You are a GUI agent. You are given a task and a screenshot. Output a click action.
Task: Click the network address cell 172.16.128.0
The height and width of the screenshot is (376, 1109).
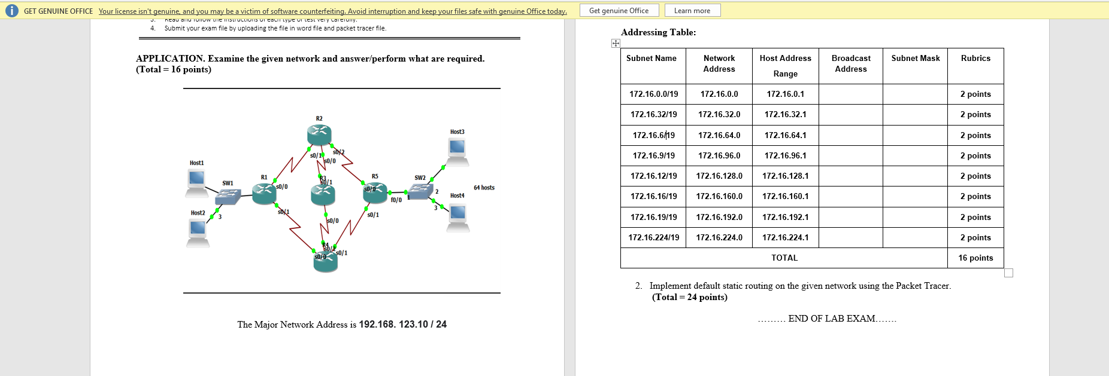click(719, 176)
